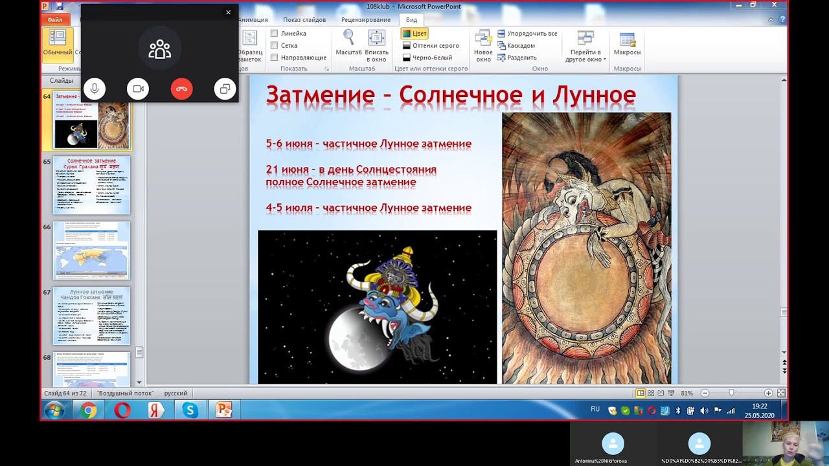Switch to the Показ слайдов tab

[x=304, y=20]
